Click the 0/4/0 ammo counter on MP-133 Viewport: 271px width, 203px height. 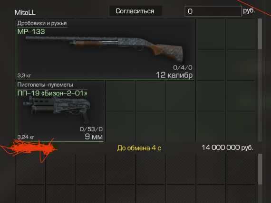[x=183, y=68]
